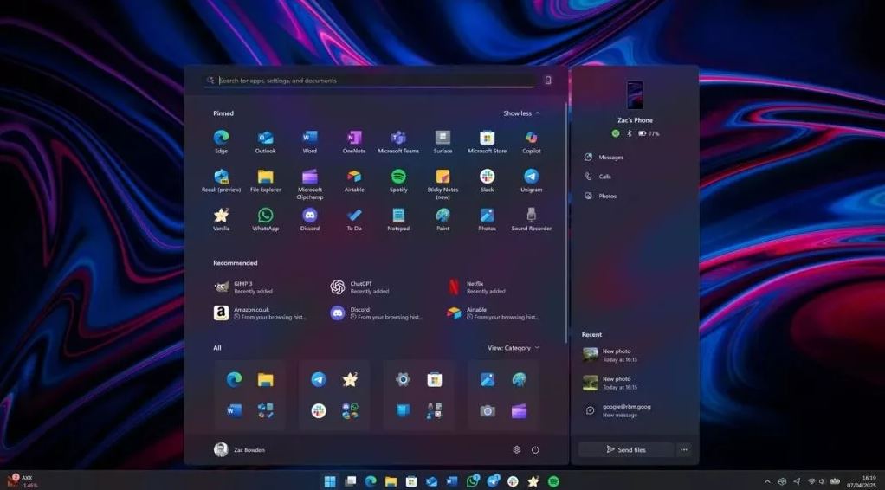The image size is (885, 490).
Task: Open Sticky Notes (new) app
Action: pos(442,177)
